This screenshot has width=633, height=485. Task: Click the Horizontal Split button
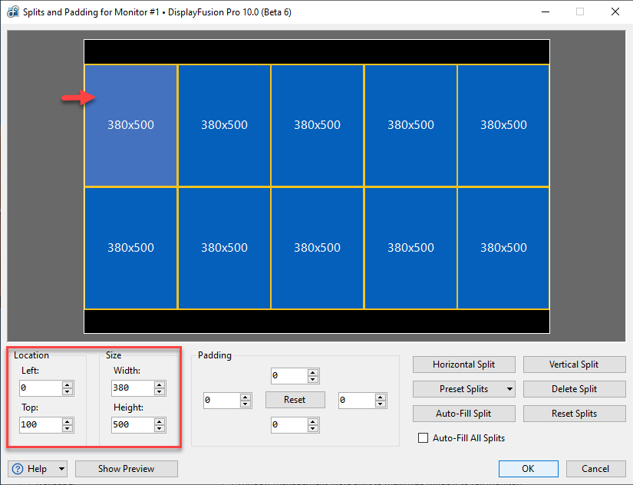463,365
